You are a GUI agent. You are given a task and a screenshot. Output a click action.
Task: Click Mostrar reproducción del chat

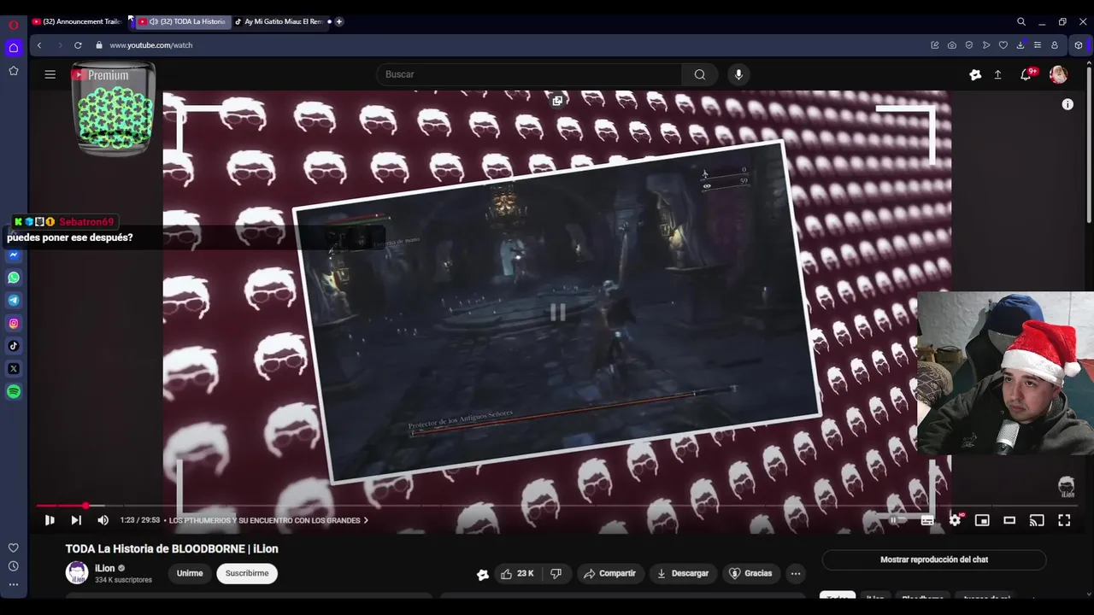934,559
